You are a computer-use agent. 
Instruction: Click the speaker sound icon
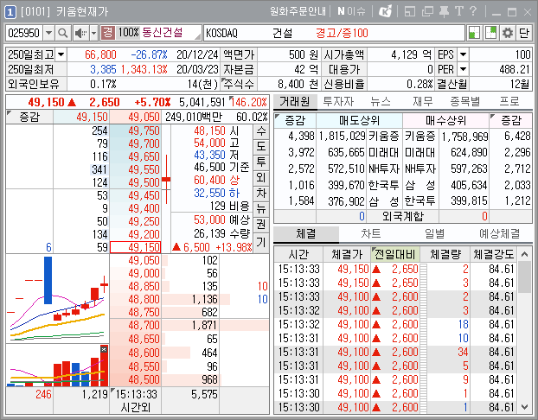pyautogui.click(x=81, y=33)
